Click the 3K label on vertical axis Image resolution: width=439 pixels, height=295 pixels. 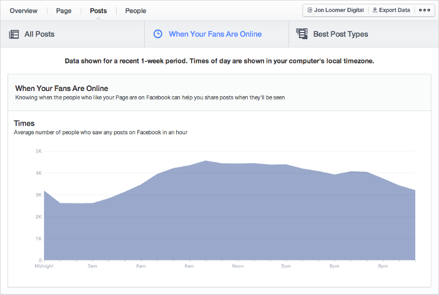tap(39, 195)
